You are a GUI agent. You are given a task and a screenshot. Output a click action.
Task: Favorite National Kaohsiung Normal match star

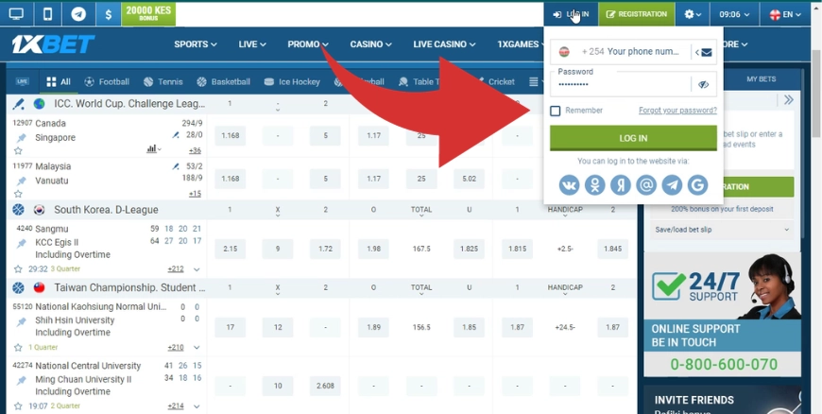(x=18, y=347)
